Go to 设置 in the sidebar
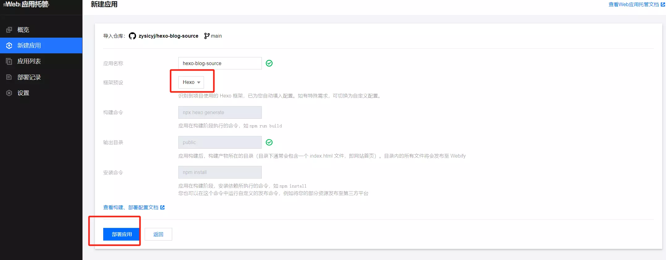The image size is (666, 260). [x=23, y=93]
